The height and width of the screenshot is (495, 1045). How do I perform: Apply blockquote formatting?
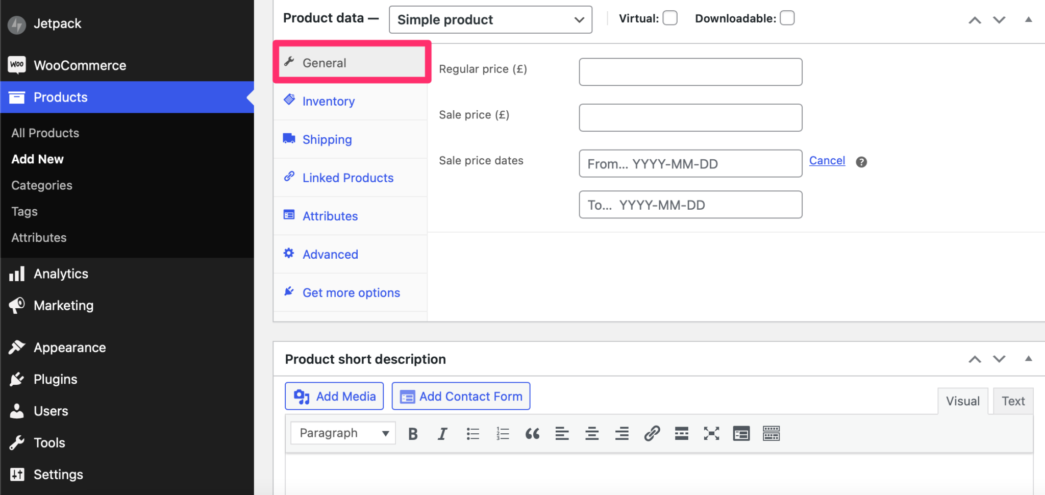click(x=532, y=433)
